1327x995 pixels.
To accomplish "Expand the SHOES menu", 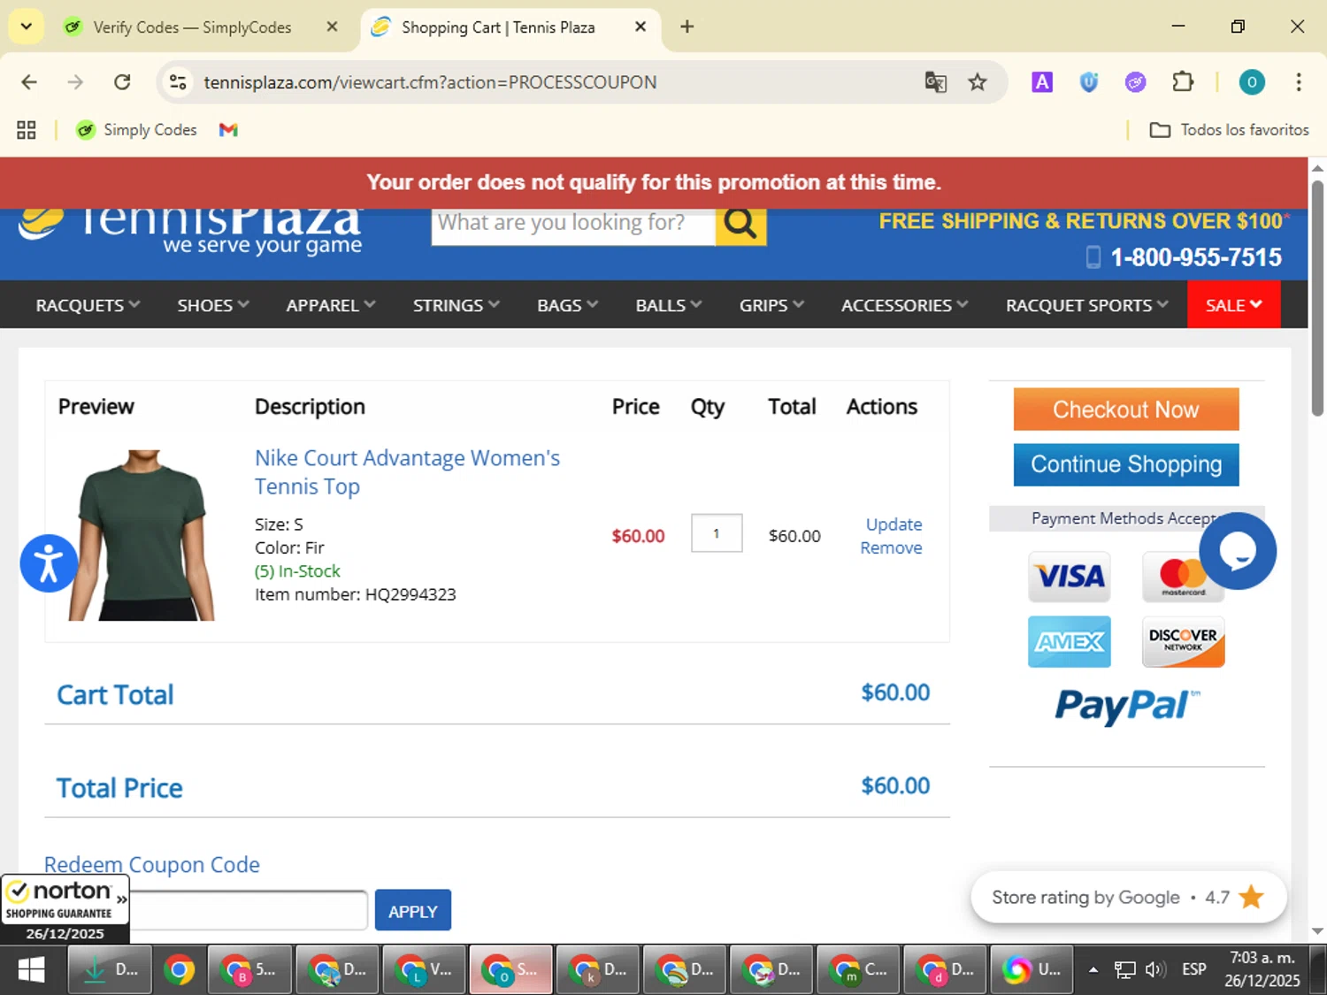I will tap(213, 305).
